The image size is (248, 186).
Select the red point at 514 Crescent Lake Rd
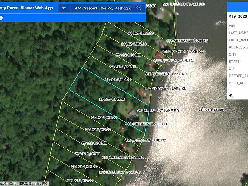click(x=159, y=56)
